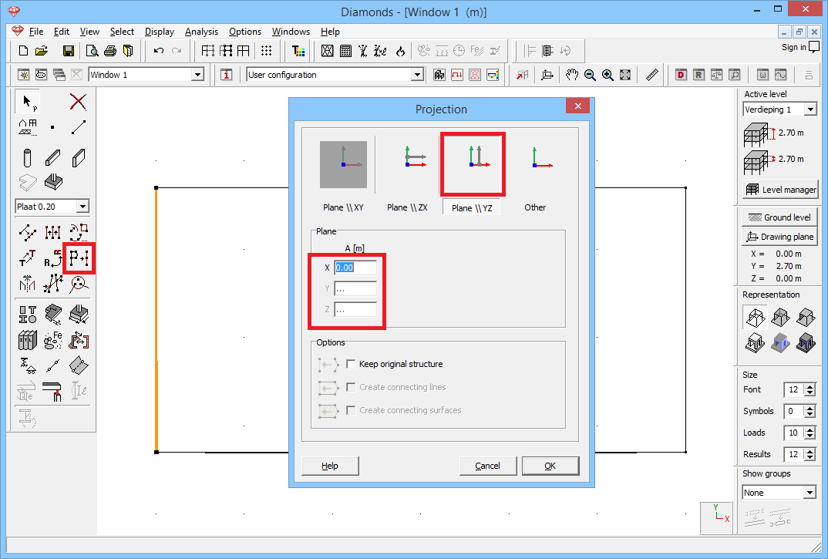The width and height of the screenshot is (828, 559).
Task: Open the Windows menu
Action: pyautogui.click(x=291, y=32)
